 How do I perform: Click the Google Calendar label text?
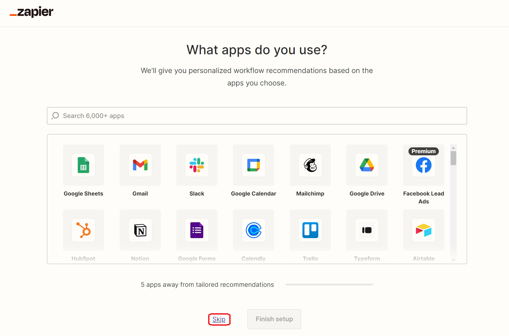point(254,193)
